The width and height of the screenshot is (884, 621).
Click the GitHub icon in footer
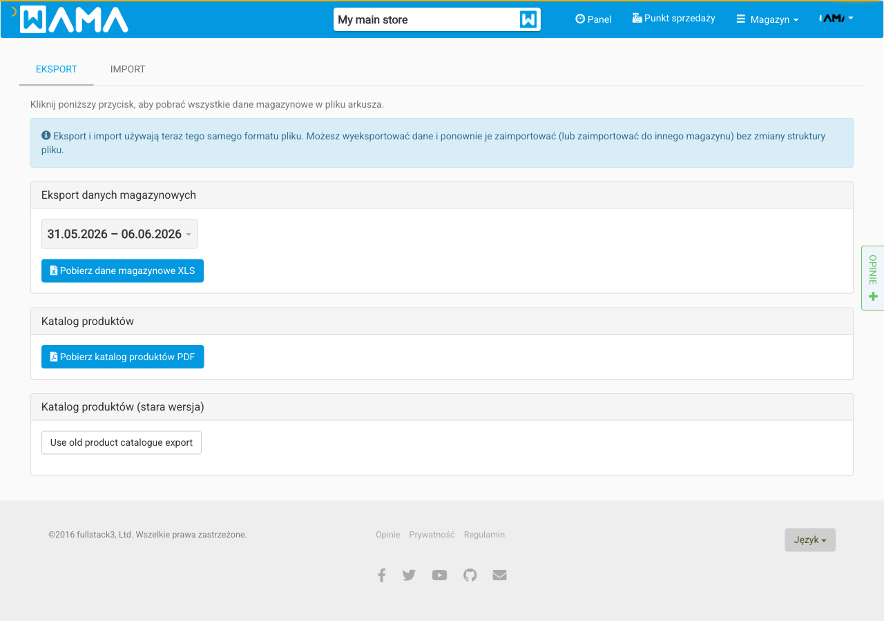click(470, 575)
